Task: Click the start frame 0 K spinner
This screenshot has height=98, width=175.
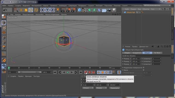Action: 16,72
